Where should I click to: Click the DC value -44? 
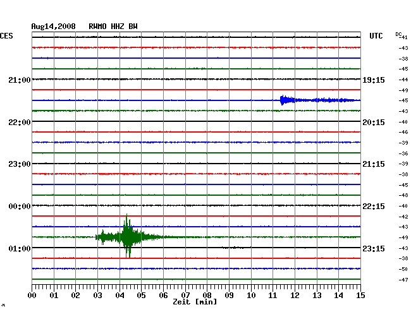coord(403,80)
